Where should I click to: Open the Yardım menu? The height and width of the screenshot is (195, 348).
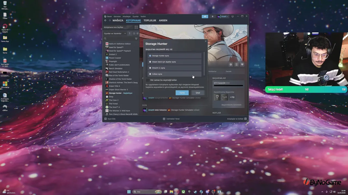coord(143,17)
